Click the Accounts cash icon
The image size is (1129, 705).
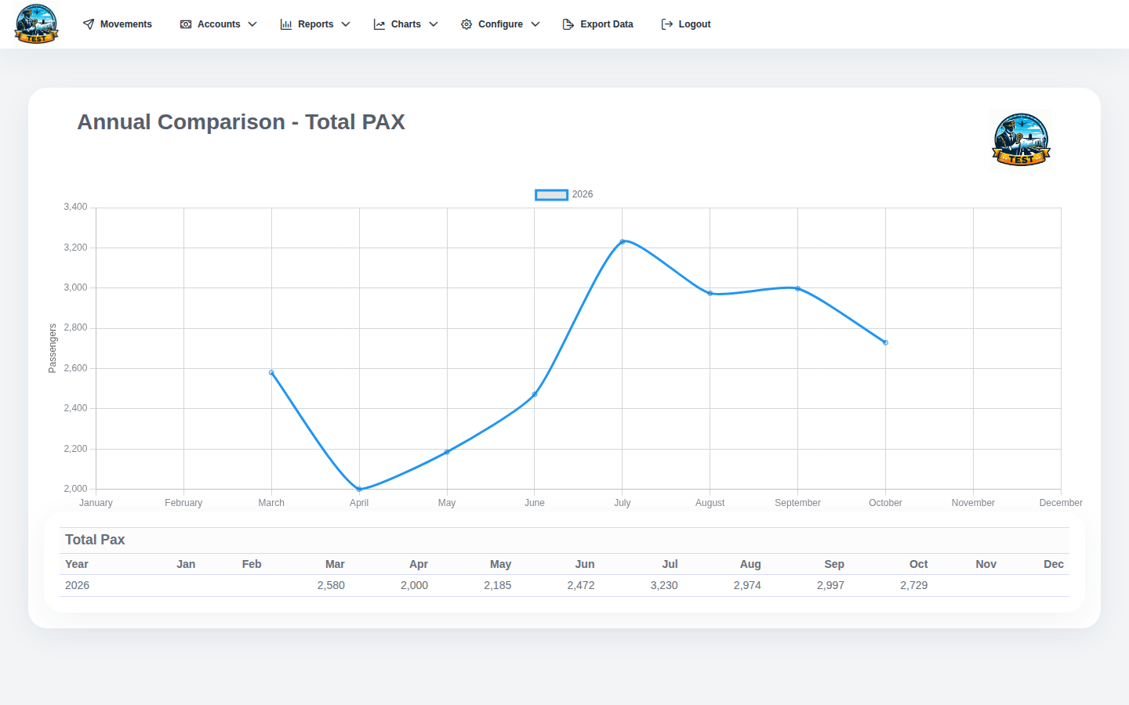[186, 24]
